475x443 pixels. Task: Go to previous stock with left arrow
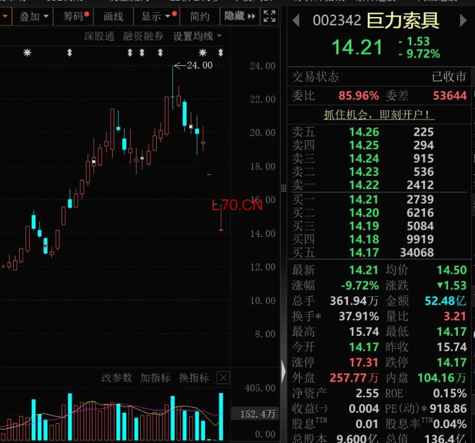(296, 20)
